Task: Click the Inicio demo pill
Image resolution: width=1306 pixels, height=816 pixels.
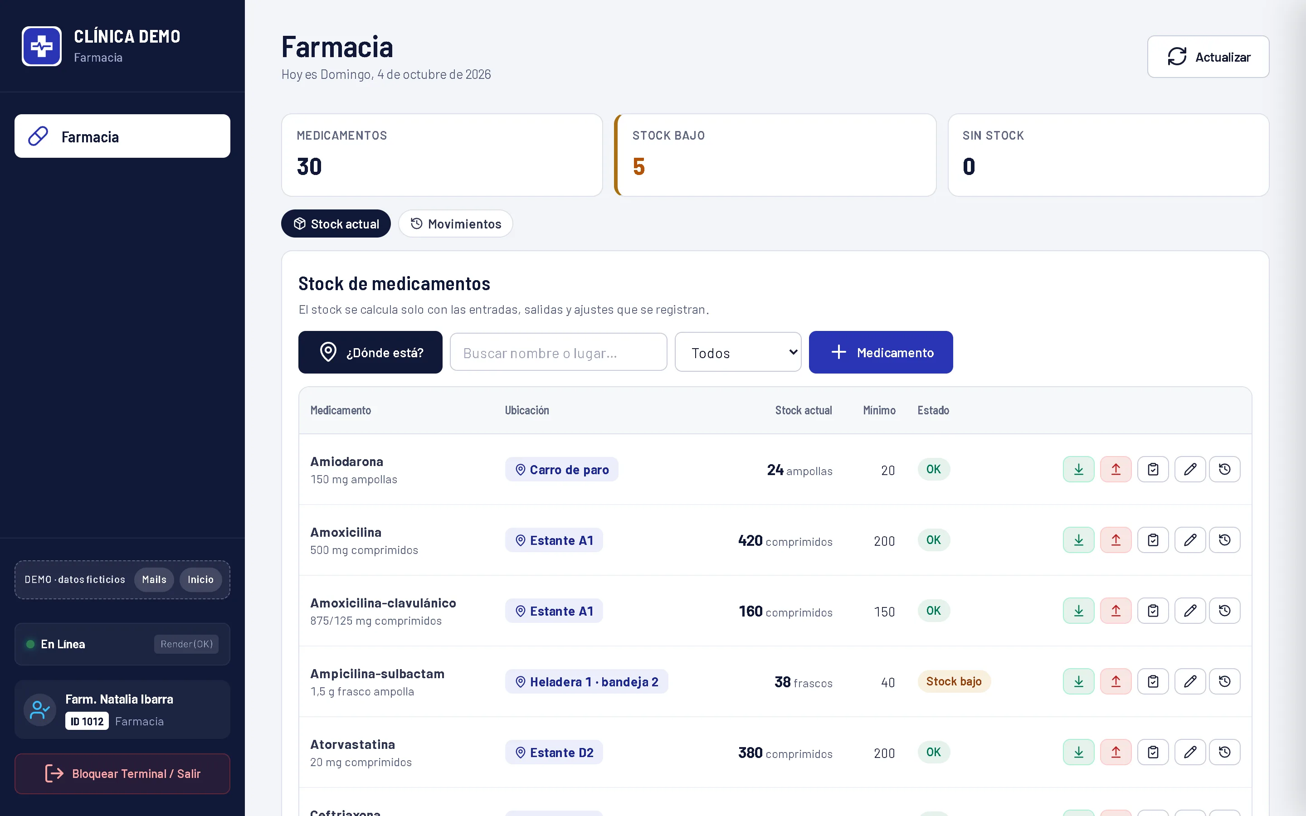Action: coord(200,580)
